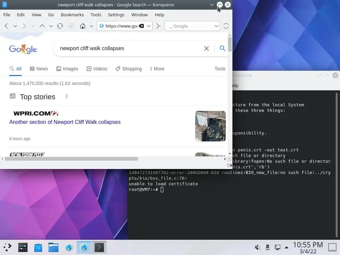The height and width of the screenshot is (255, 340).
Task: Click the blue magnifier search button
Action: [x=222, y=48]
